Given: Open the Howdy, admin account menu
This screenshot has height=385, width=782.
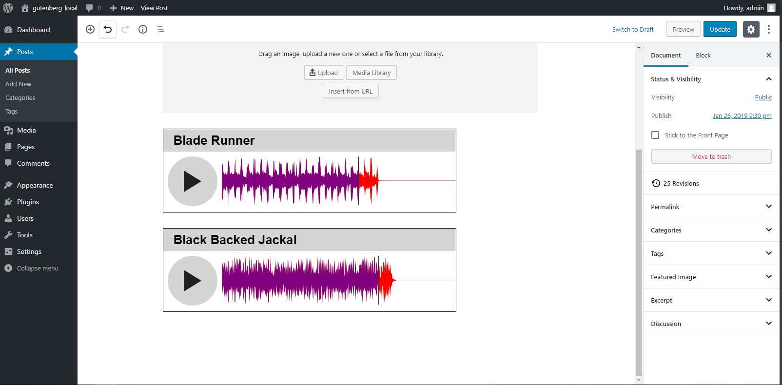Looking at the screenshot, I should 749,8.
